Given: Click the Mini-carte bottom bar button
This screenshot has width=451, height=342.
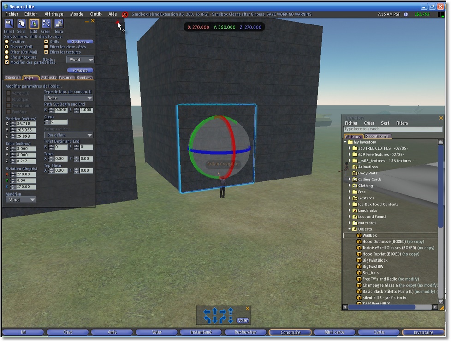Looking at the screenshot, I should (334, 332).
